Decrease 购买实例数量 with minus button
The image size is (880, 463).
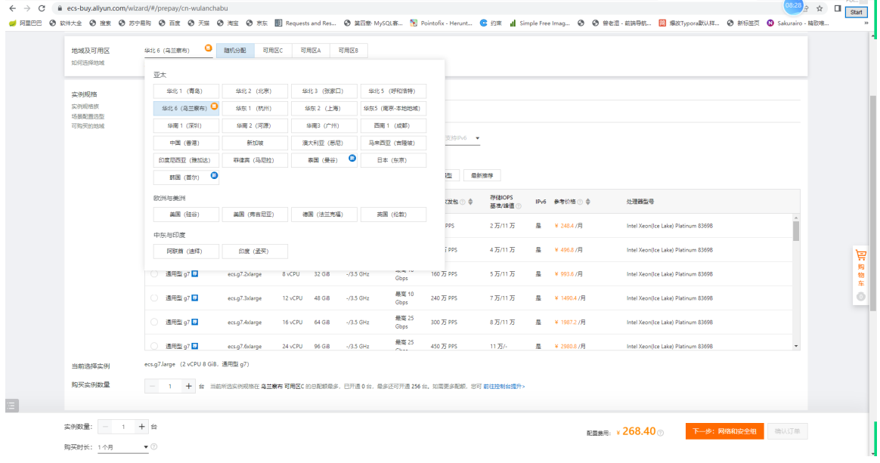[x=151, y=386]
